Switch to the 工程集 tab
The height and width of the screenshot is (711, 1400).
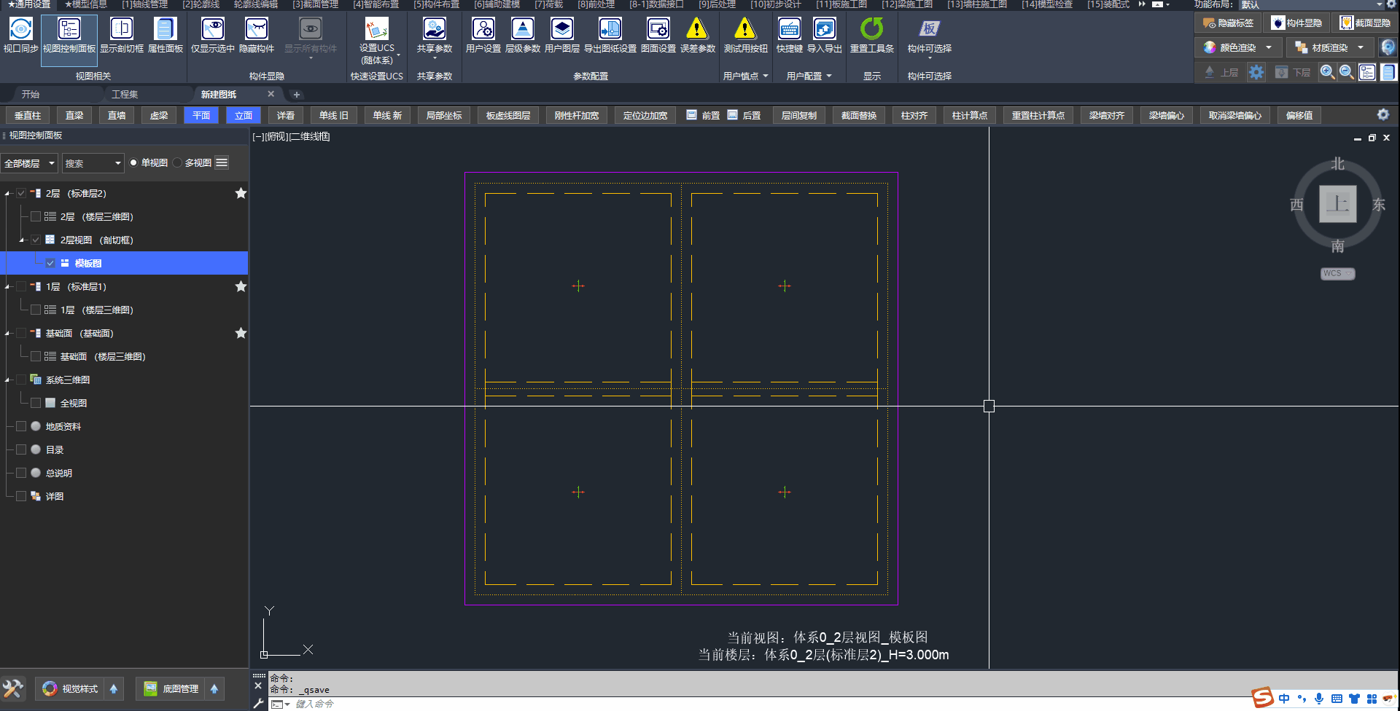(x=125, y=95)
